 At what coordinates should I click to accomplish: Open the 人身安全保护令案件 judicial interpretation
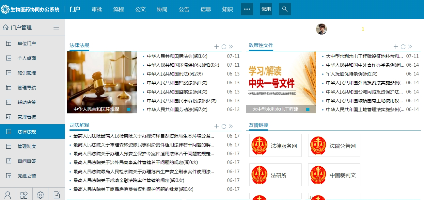(144, 154)
